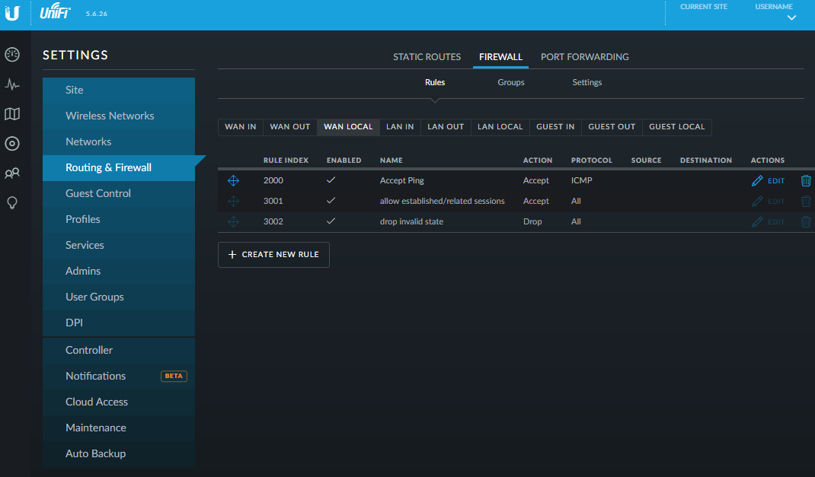Toggle enabled checkmark for Accept Ping rule
The width and height of the screenshot is (815, 477).
[331, 181]
